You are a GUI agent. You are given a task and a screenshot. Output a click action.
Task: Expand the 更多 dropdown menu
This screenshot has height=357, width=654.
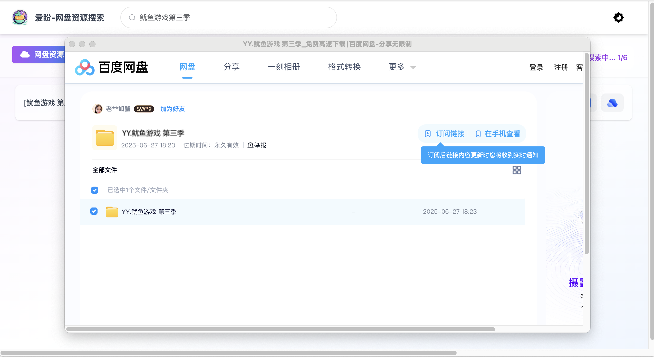tap(402, 67)
